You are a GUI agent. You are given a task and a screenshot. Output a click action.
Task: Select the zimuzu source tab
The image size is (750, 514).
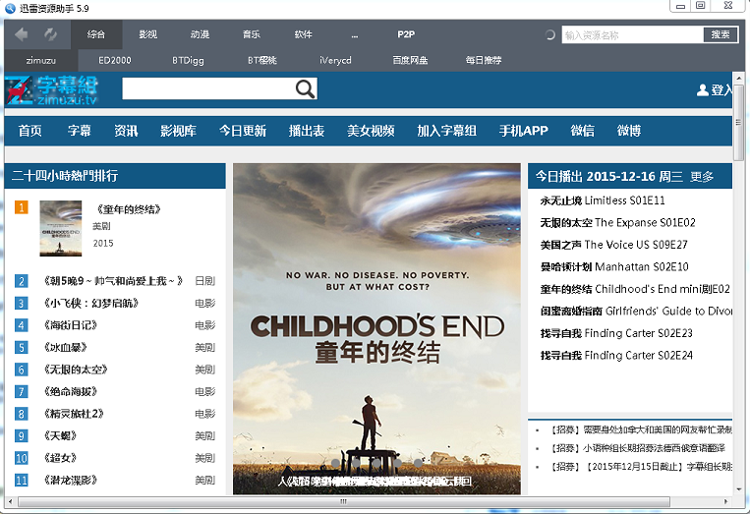(40, 60)
